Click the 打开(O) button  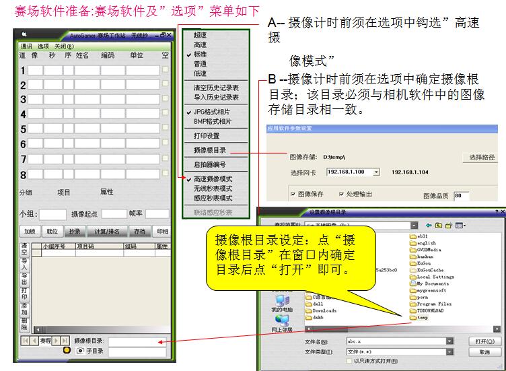click(485, 341)
